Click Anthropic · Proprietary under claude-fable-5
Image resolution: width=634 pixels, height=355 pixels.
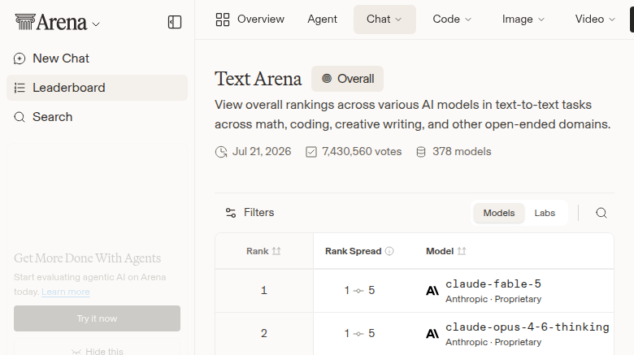click(x=493, y=299)
